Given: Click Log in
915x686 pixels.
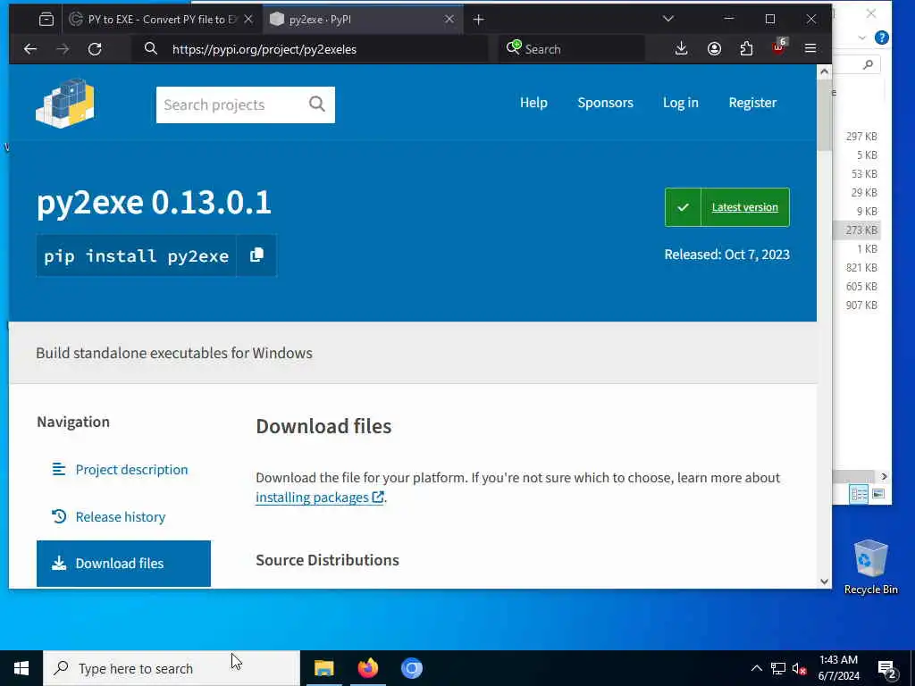Looking at the screenshot, I should [680, 103].
